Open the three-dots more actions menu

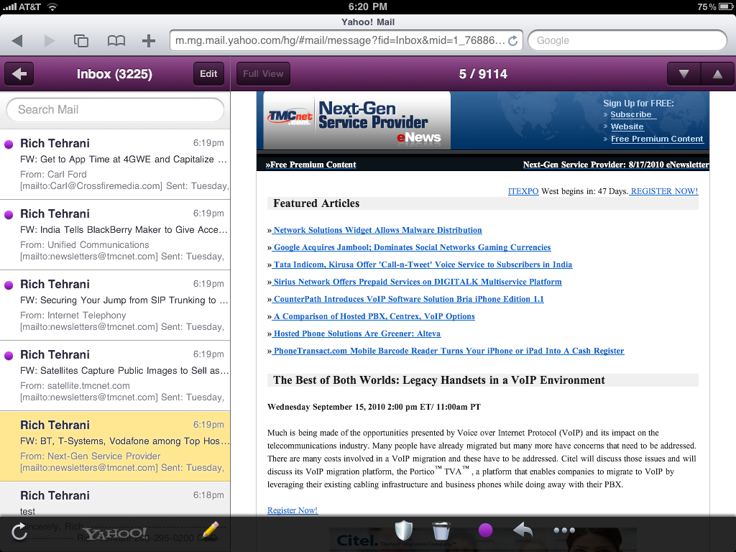pyautogui.click(x=564, y=531)
